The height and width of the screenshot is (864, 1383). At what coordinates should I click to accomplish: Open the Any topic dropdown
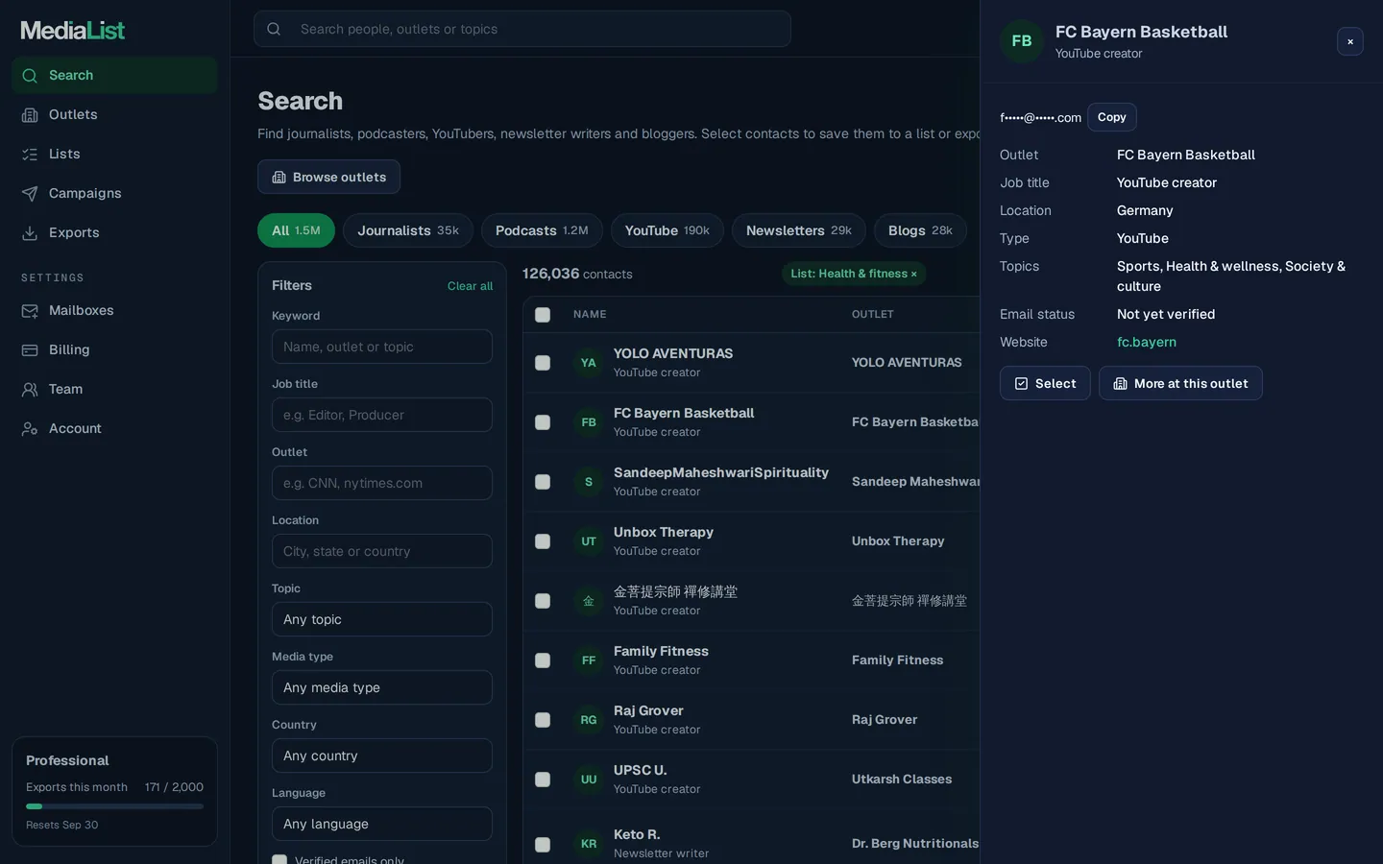[382, 619]
